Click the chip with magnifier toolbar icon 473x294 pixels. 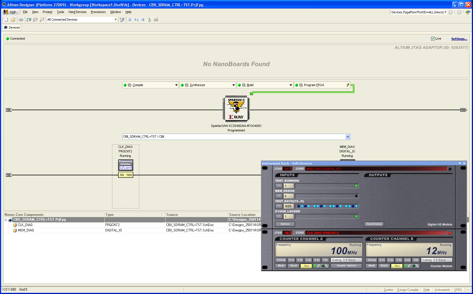pos(35,20)
